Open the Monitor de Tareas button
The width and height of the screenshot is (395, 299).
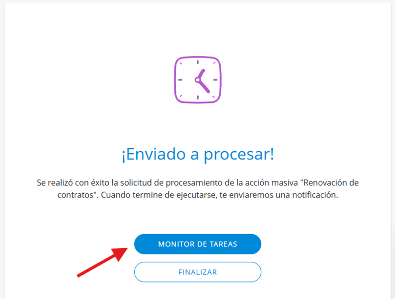coord(198,244)
